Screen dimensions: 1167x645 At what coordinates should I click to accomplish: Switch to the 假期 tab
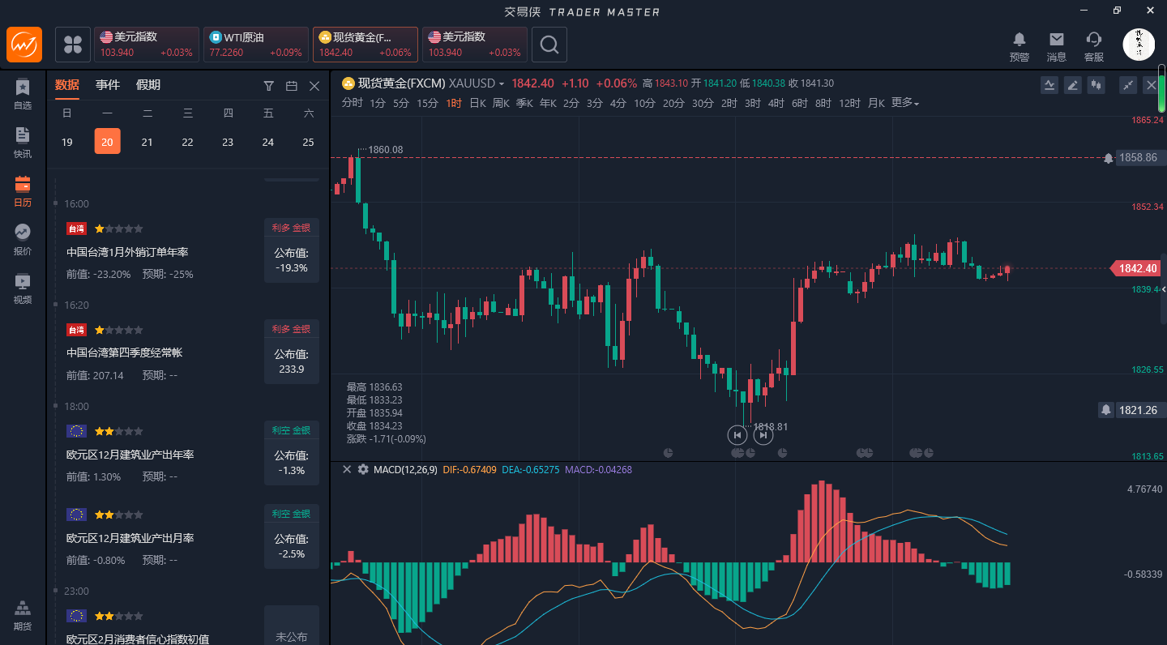148,85
